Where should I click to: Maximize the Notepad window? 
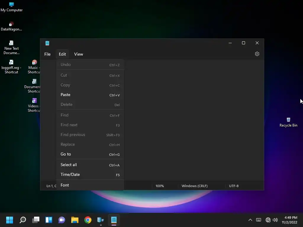(244, 43)
